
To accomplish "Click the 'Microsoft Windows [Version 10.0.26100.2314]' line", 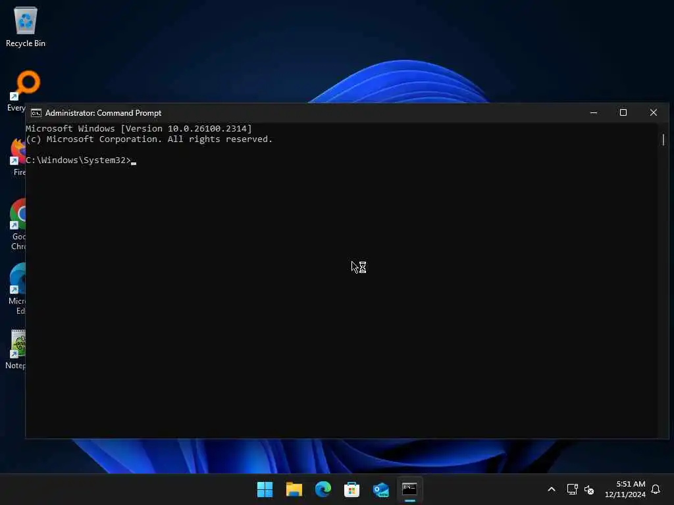I will click(x=139, y=128).
